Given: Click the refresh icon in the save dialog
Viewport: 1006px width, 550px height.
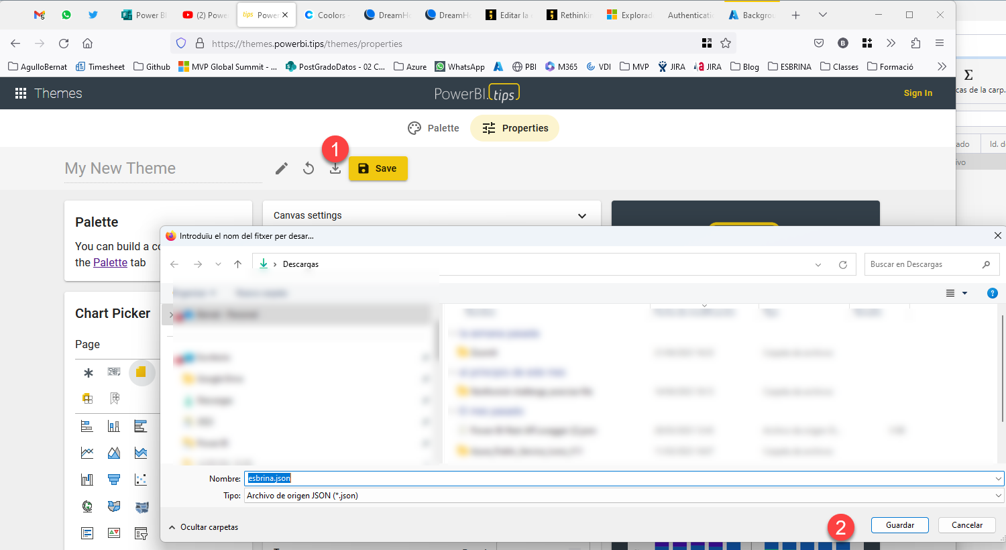Looking at the screenshot, I should point(843,265).
